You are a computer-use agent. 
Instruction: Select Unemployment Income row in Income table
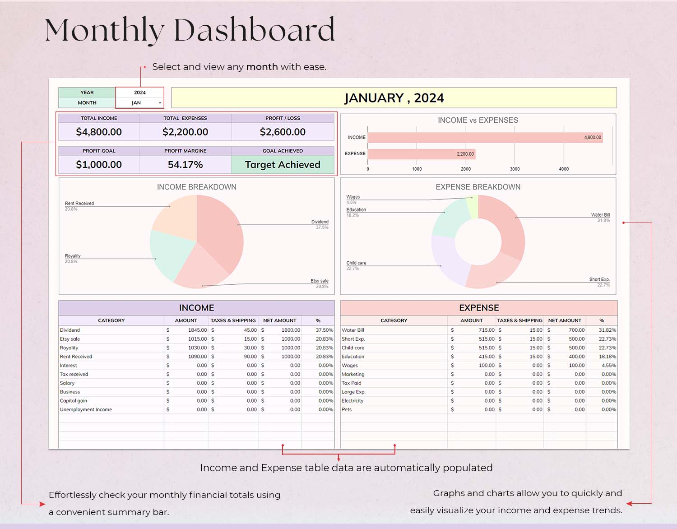196,409
